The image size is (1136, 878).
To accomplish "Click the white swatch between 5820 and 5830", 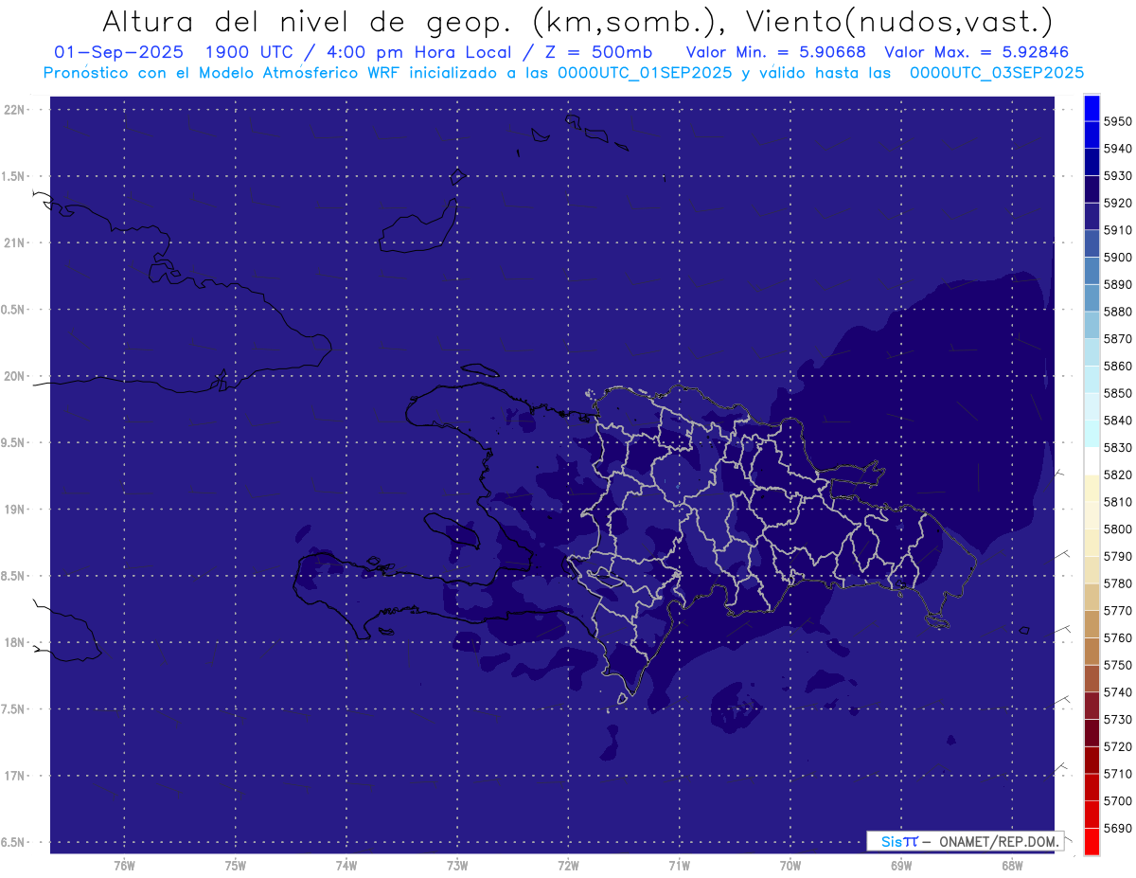I will [x=1092, y=461].
